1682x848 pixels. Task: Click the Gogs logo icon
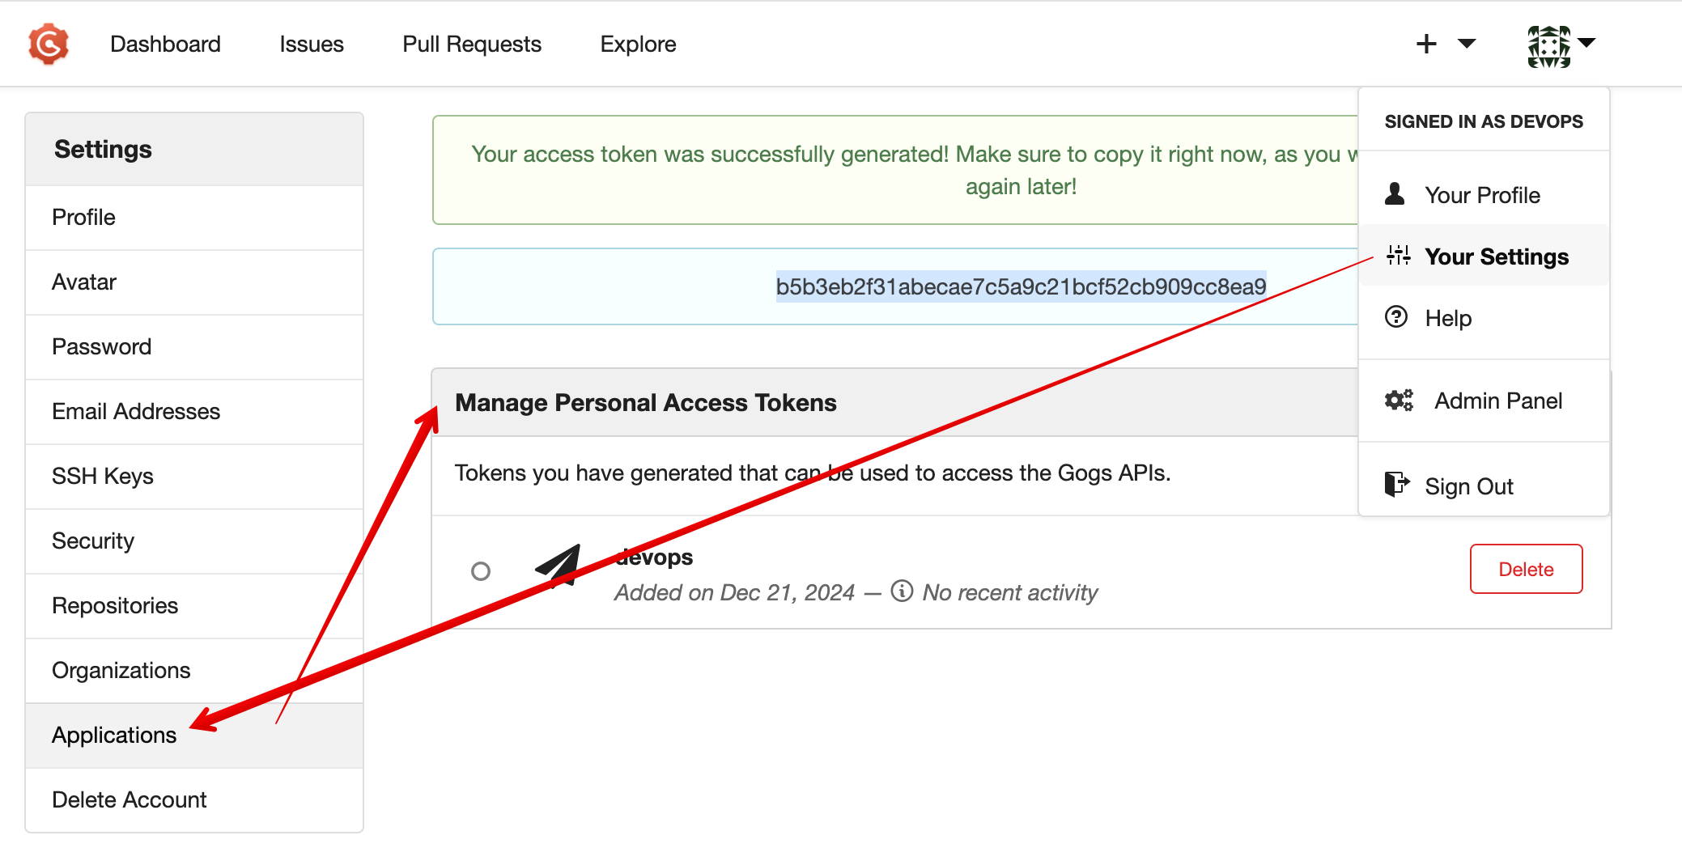(49, 44)
